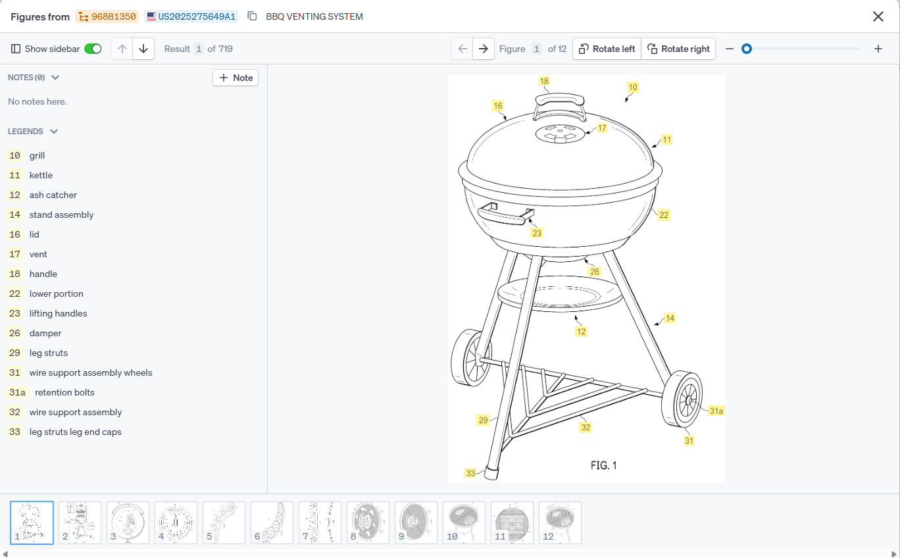The image size is (900, 558).
Task: Open figure thumbnail 3
Action: [128, 522]
